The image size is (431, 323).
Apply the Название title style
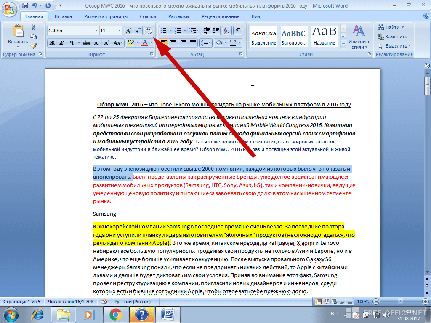pos(324,37)
